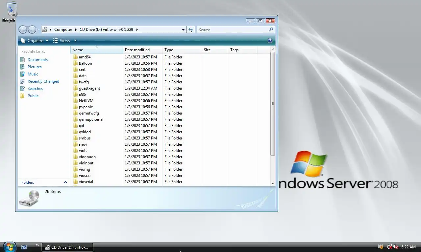
Task: Expand the address bar history dropdown
Action: 183,30
